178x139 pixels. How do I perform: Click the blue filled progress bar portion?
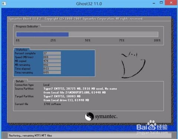pos(42,35)
